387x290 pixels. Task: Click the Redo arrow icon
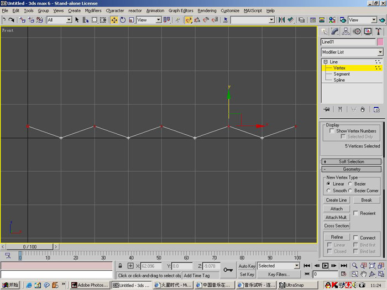coord(12,20)
